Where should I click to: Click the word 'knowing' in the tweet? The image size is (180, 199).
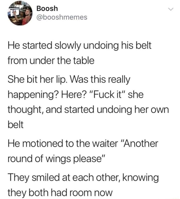(x=141, y=178)
